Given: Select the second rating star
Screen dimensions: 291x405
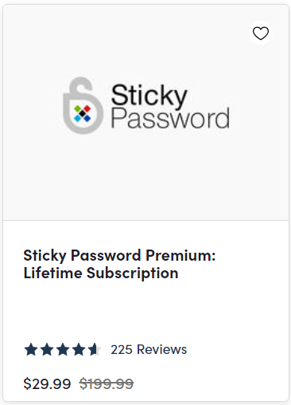Looking at the screenshot, I should tap(47, 349).
